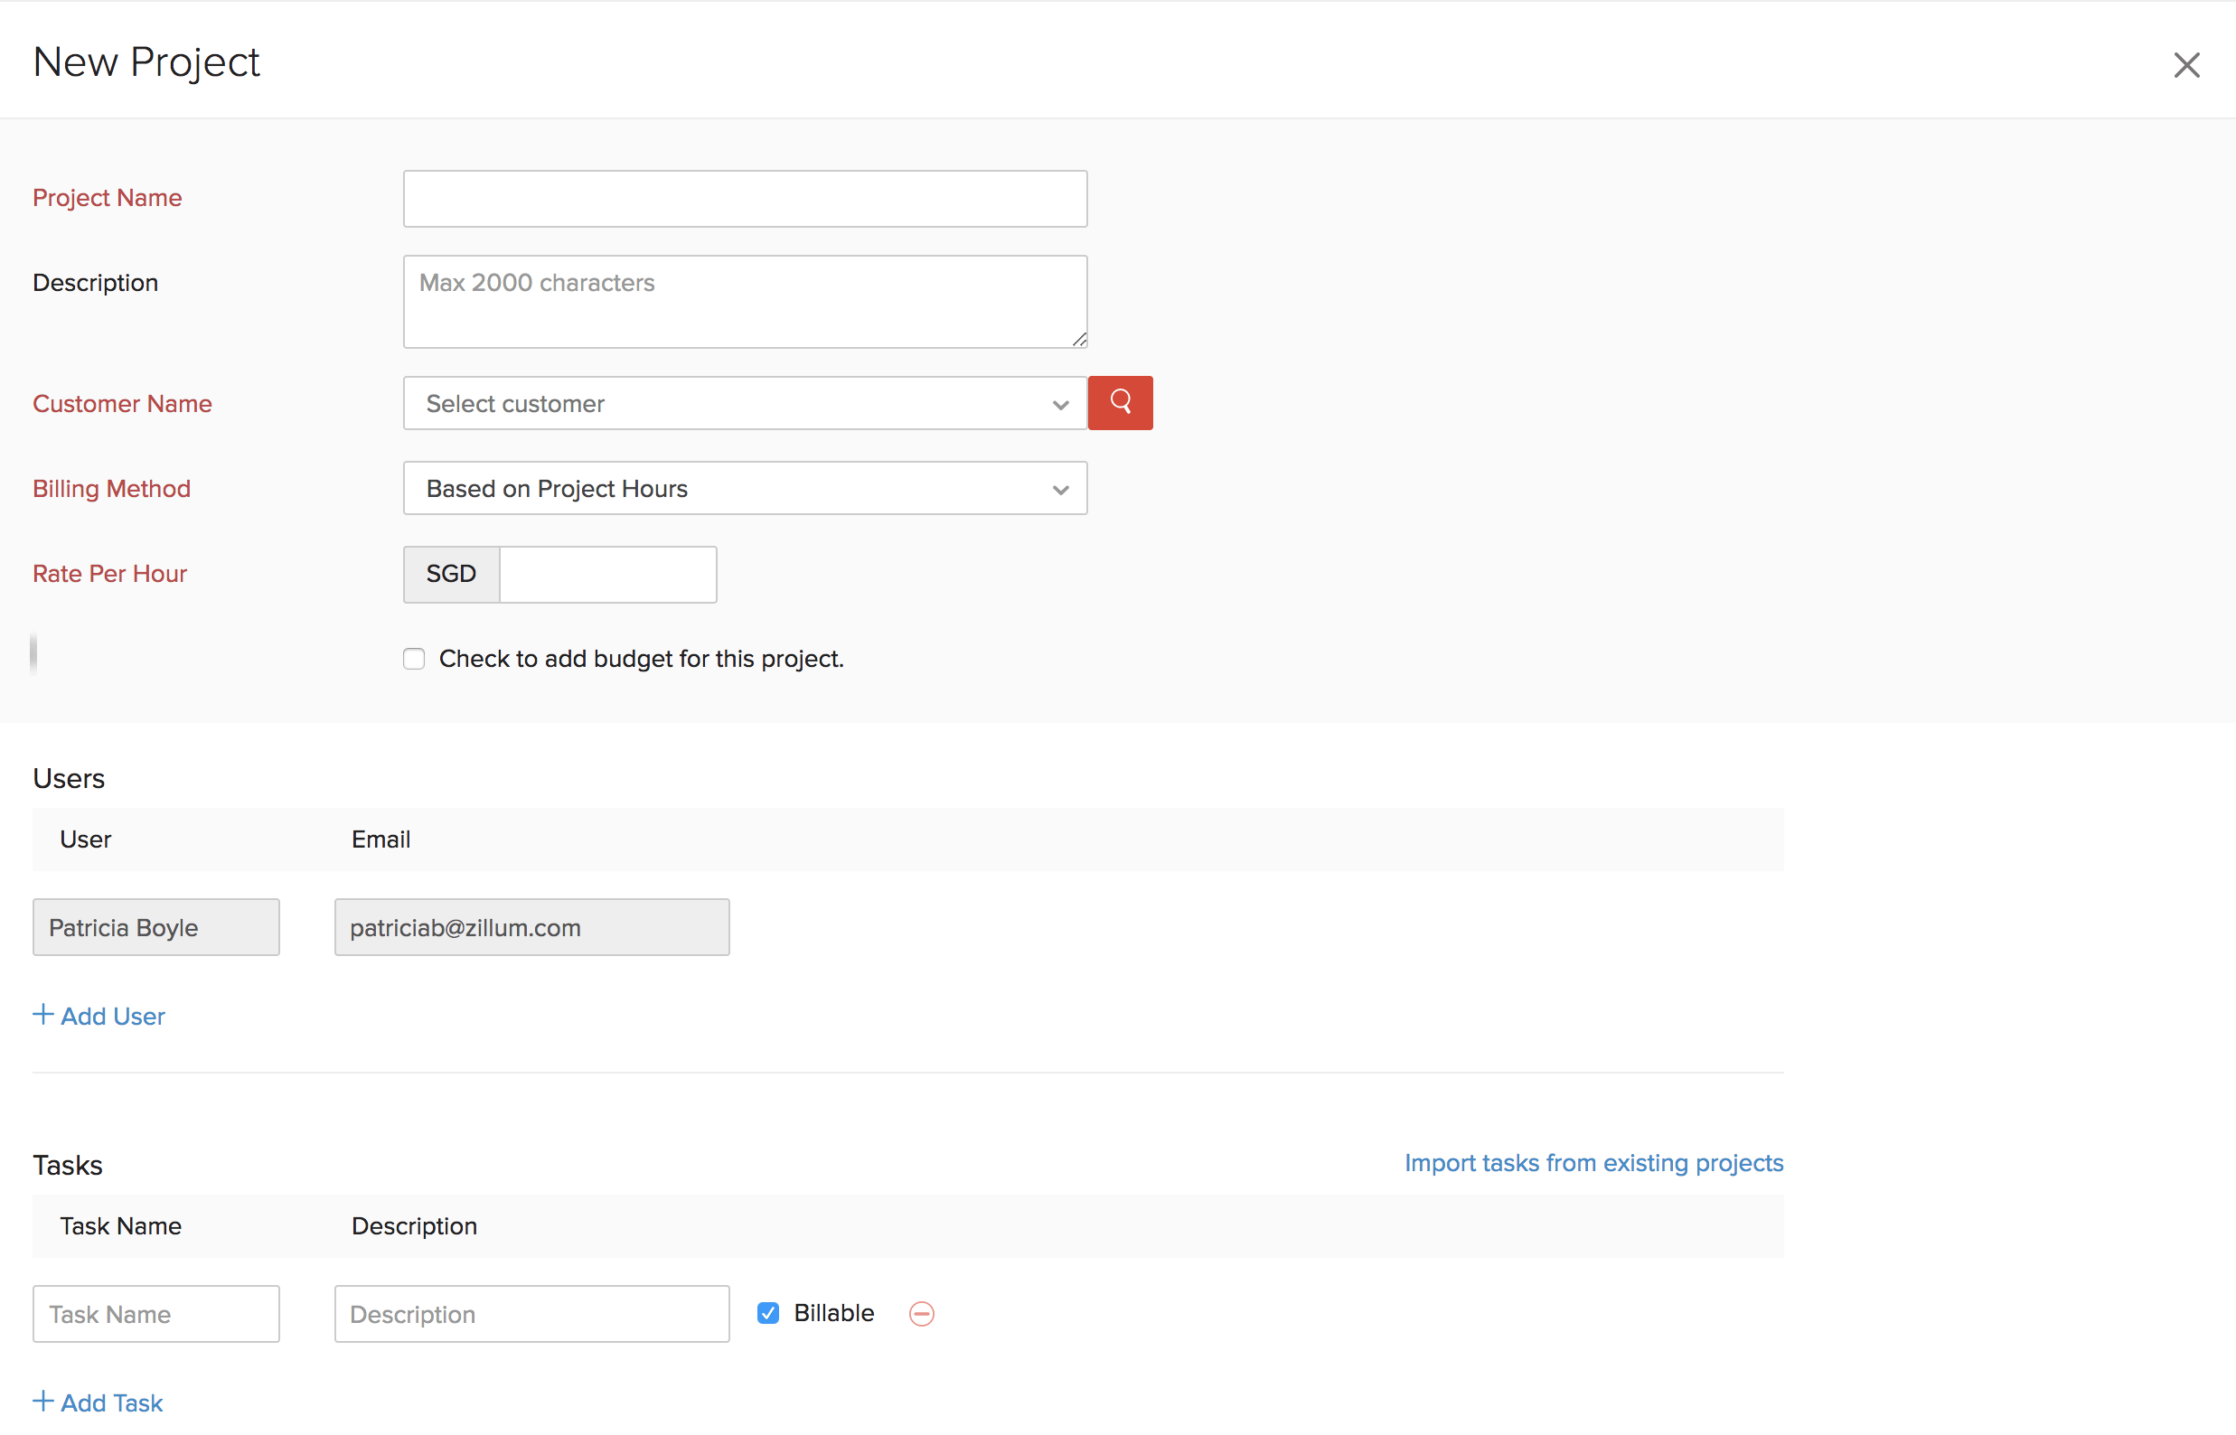Uncheck the Billable checkbox
This screenshot has height=1435, width=2236.
tap(768, 1313)
